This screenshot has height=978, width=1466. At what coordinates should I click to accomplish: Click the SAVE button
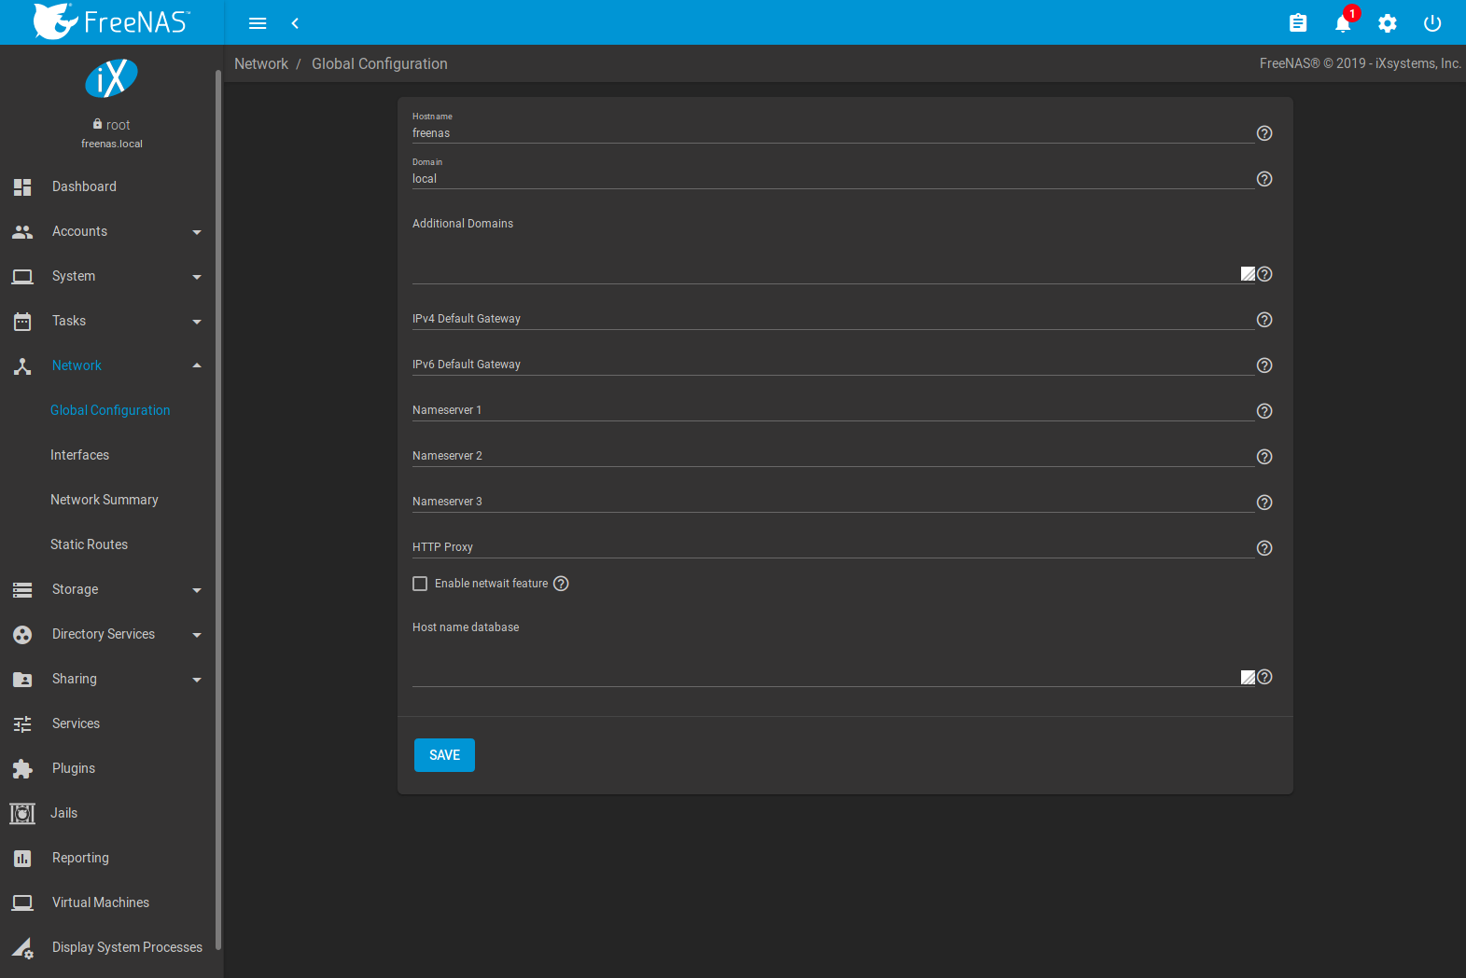click(444, 755)
